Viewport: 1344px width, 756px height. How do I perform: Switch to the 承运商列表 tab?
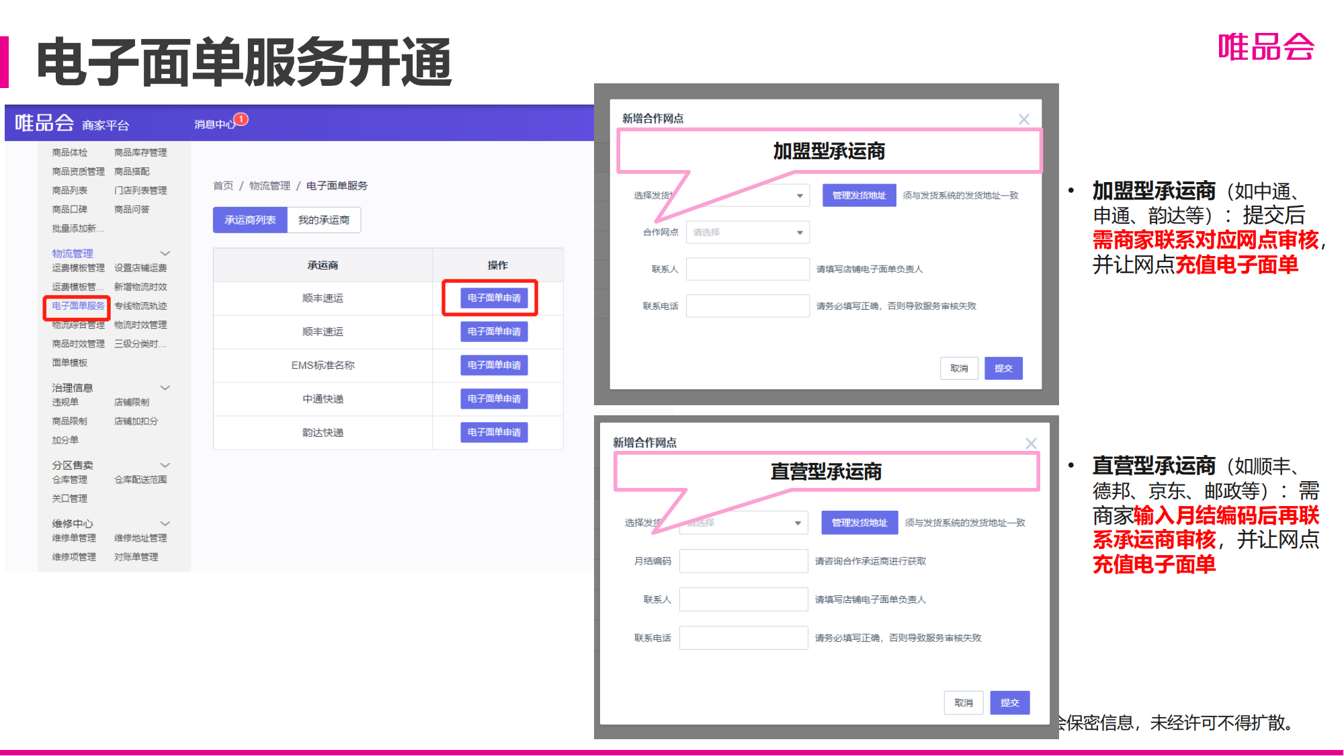250,220
